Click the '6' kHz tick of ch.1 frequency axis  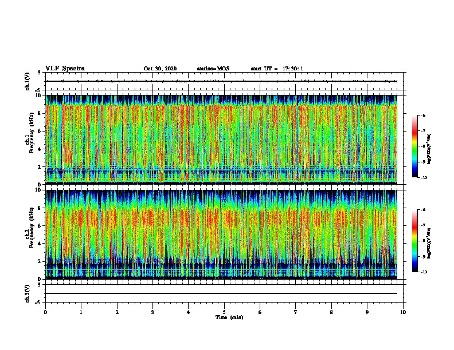pos(40,131)
